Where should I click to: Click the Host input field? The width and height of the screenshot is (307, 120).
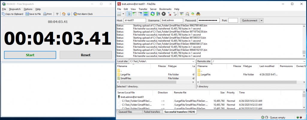pyautogui.click(x=135, y=20)
